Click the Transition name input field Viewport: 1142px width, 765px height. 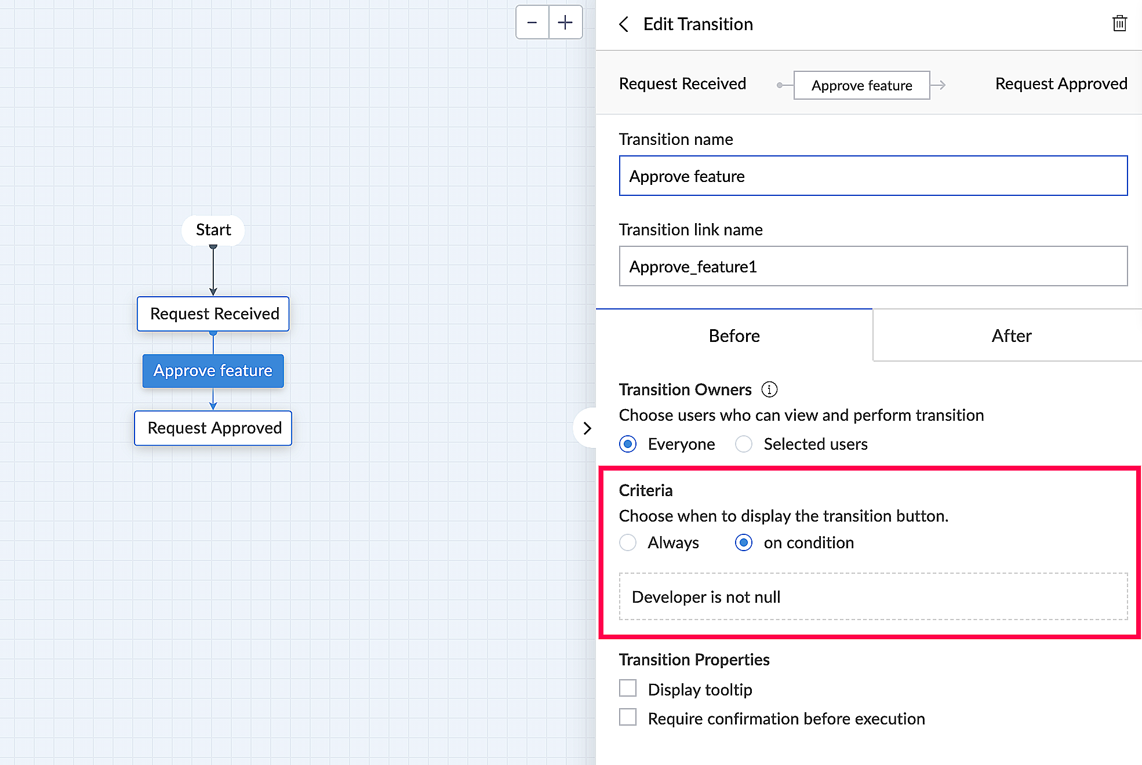point(873,176)
